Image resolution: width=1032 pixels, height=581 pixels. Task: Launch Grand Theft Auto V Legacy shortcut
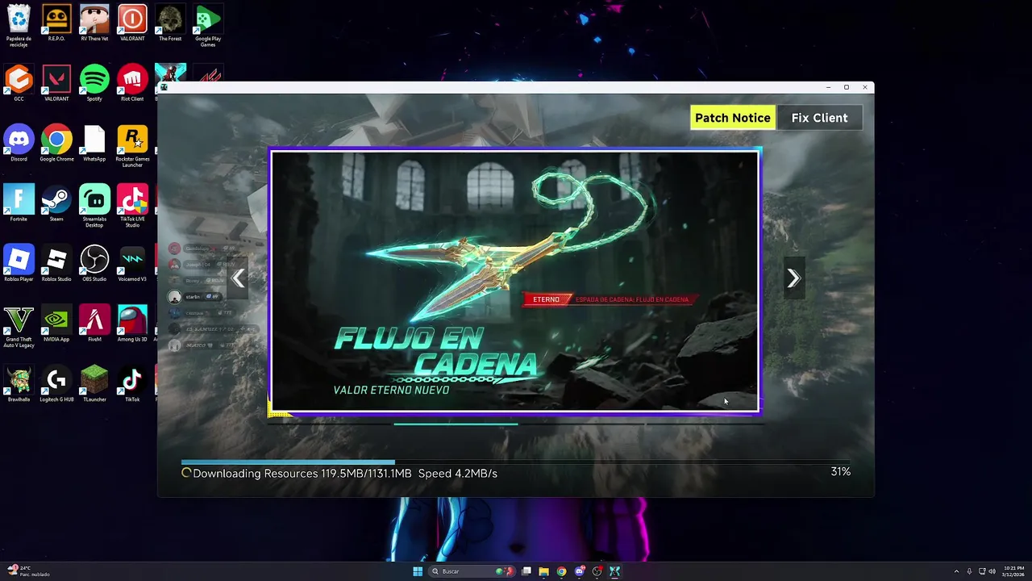[x=19, y=326]
